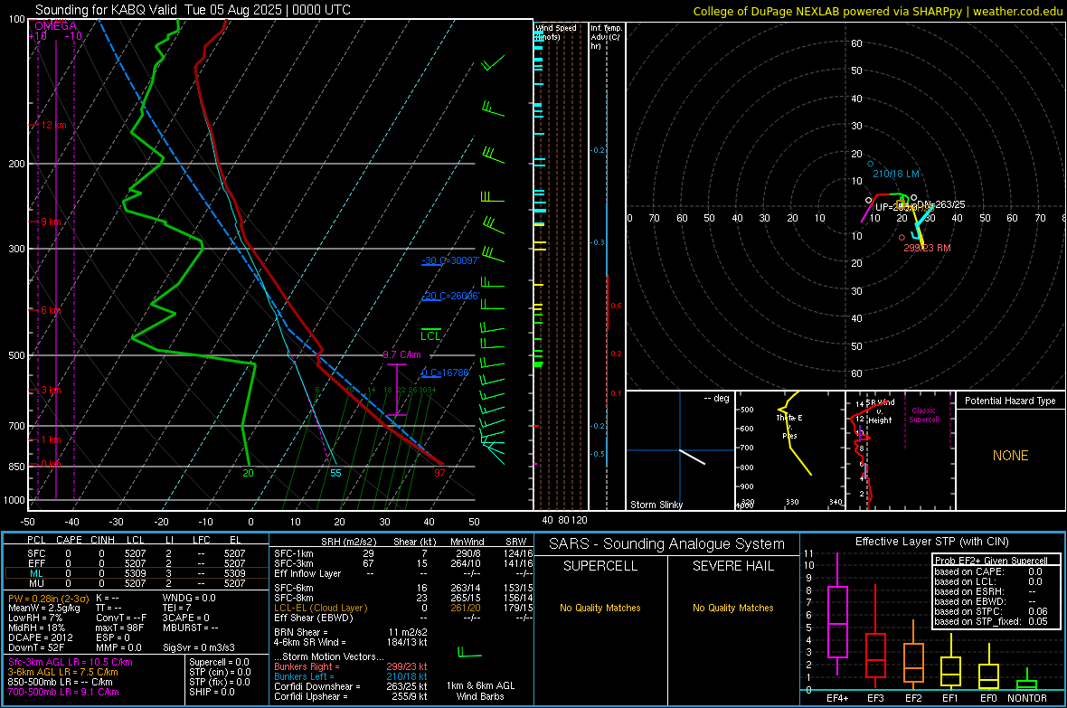The image size is (1067, 708).
Task: Click the 'DN=263/25' label on the hodograph
Action: pyautogui.click(x=941, y=204)
